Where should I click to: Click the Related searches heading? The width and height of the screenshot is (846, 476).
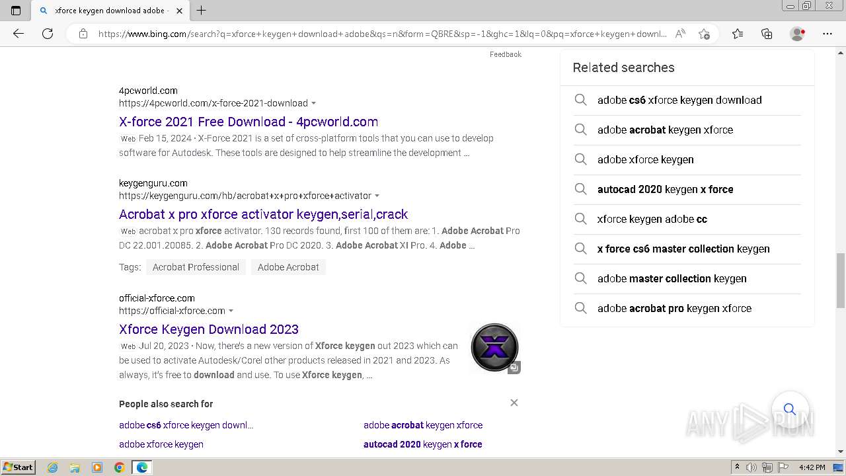click(623, 67)
